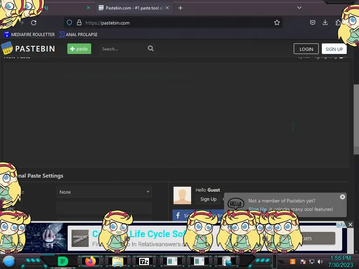Close the first browser tab
Viewport: 359px width, 269px height.
coord(88,8)
